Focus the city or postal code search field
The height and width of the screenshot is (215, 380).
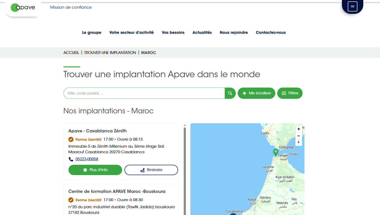pyautogui.click(x=144, y=93)
